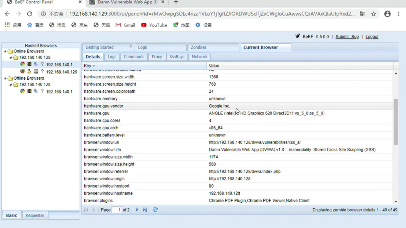Close the Getting Started tab

tap(131, 46)
